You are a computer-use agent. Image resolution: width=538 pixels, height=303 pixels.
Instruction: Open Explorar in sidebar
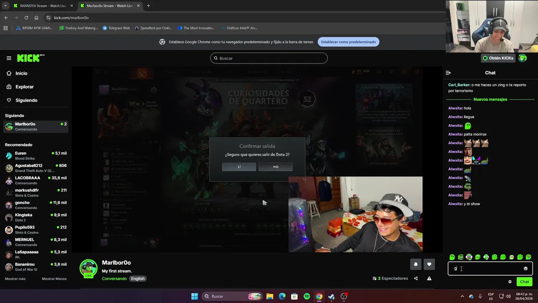coord(24,87)
